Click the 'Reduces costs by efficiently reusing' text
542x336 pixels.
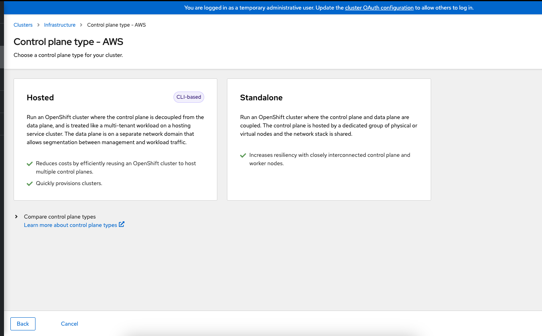116,168
